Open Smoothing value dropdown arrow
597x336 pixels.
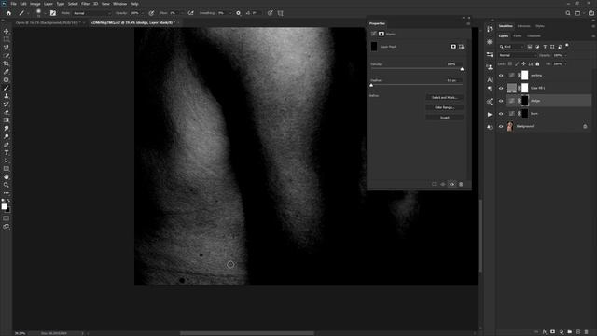[229, 13]
